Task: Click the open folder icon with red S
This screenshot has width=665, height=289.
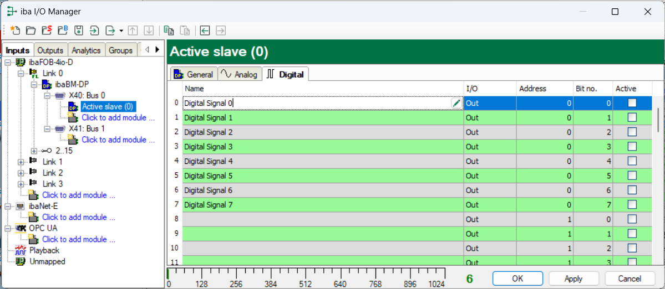Action: pyautogui.click(x=47, y=30)
